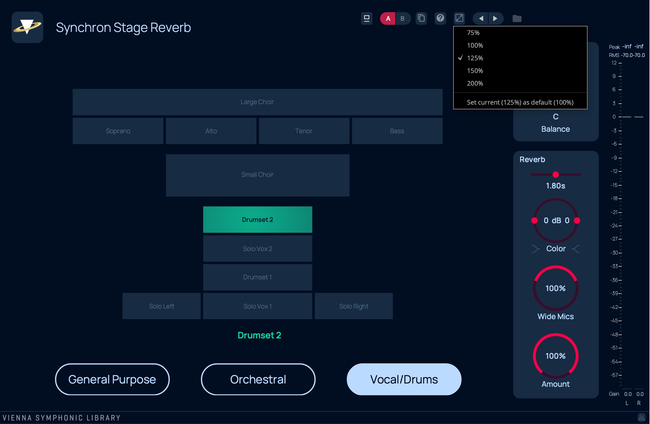
Task: Select the Solo Vox 1 position
Action: 258,306
